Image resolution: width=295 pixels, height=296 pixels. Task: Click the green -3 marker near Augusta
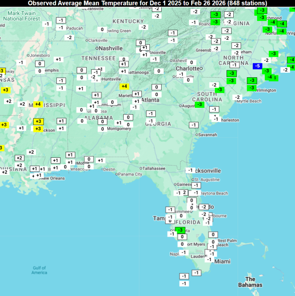click(x=199, y=105)
